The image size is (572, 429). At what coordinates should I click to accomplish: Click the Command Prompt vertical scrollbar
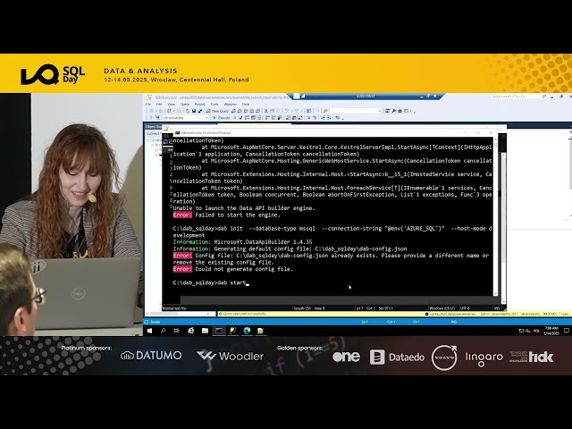[x=495, y=216]
